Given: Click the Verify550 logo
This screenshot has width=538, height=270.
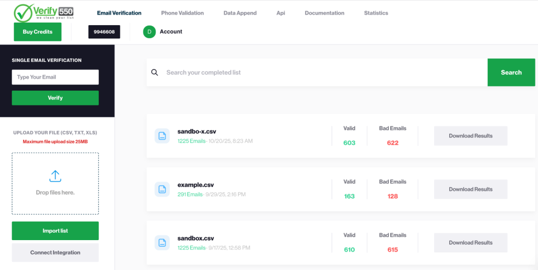Looking at the screenshot, I should (43, 13).
